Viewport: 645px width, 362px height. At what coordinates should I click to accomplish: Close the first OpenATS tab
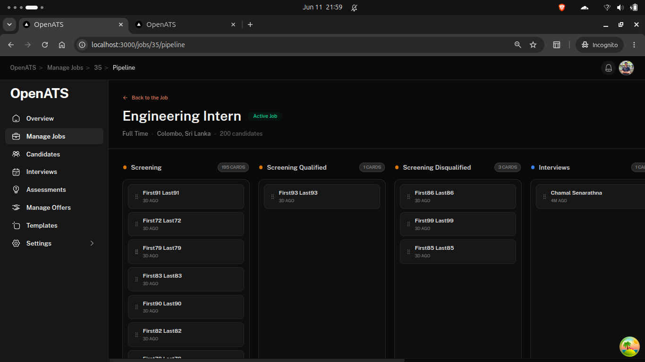pyautogui.click(x=121, y=25)
